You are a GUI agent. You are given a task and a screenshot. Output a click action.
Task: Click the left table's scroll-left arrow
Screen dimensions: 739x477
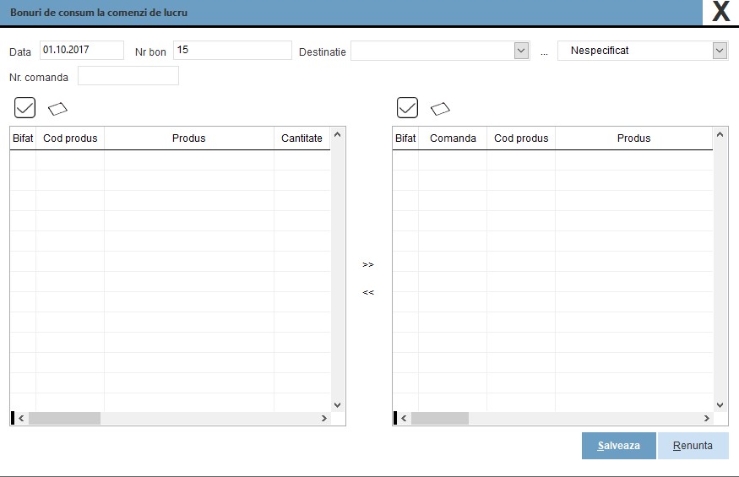pos(21,418)
